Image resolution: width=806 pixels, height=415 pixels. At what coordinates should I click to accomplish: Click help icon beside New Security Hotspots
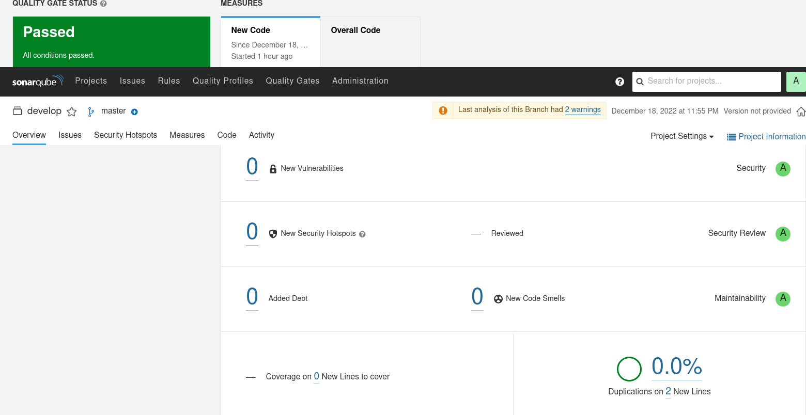pos(362,234)
